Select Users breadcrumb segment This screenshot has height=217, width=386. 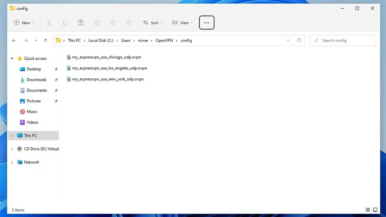pos(125,40)
